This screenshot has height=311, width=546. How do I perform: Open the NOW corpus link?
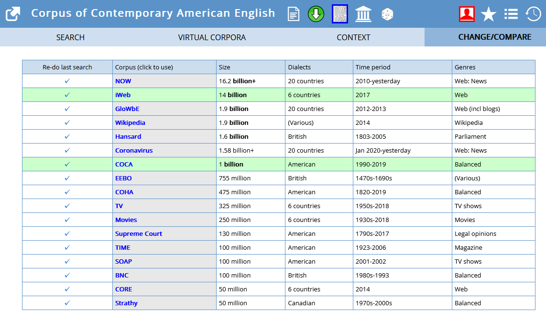click(x=123, y=81)
